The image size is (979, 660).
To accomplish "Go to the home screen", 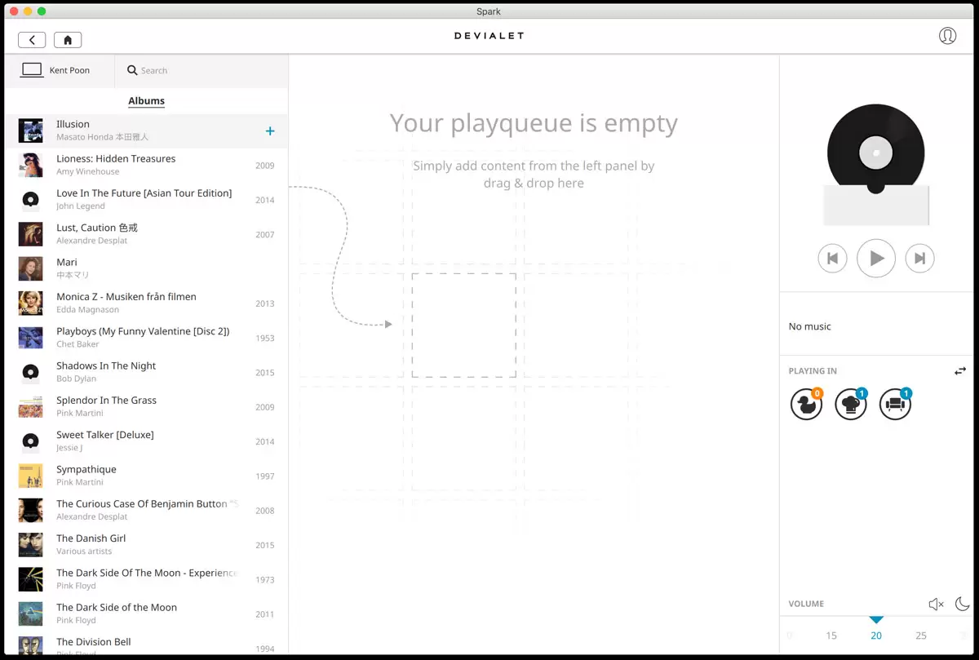I will [x=68, y=40].
